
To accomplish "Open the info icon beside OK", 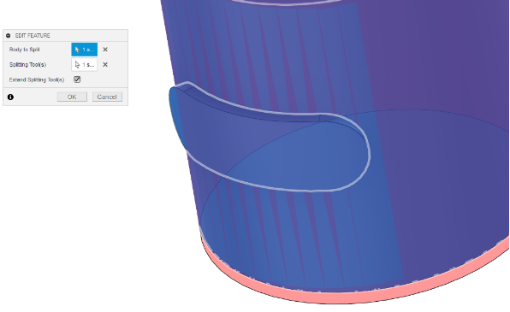I will (10, 97).
